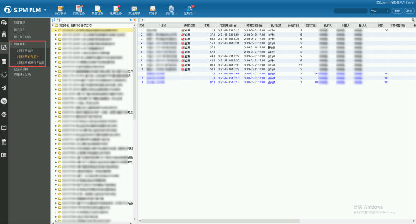Select the edit pencil sidebar icon

pyautogui.click(x=4, y=48)
